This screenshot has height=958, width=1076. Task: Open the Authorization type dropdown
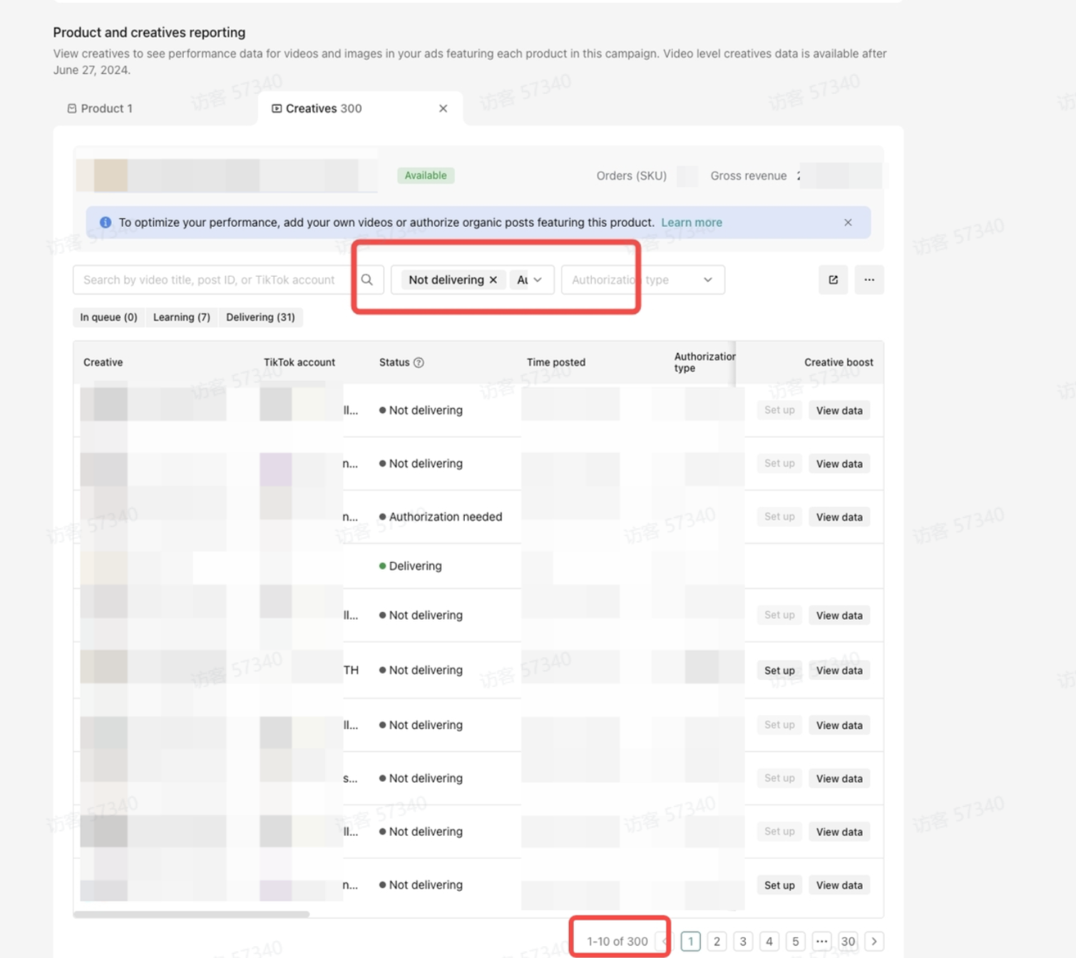click(643, 280)
